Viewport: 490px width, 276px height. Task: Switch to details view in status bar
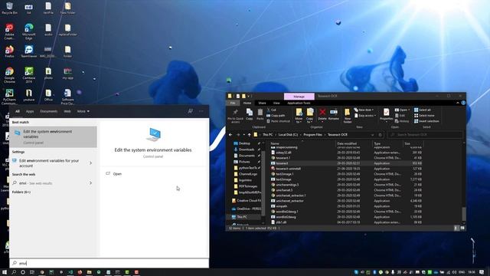456,228
